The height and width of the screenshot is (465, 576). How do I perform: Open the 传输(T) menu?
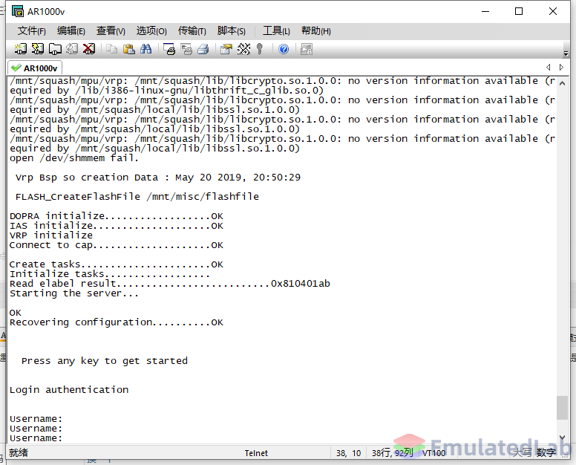pyautogui.click(x=192, y=31)
